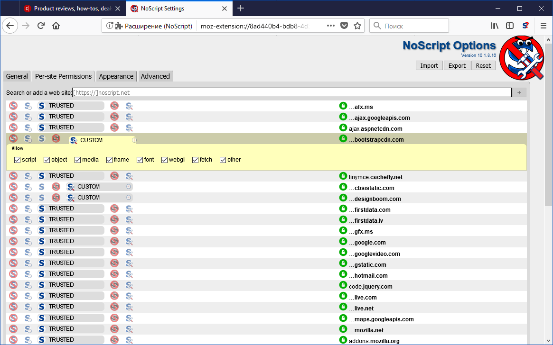Mark afx.ms as Untrusted
The height and width of the screenshot is (345, 553).
click(x=114, y=106)
